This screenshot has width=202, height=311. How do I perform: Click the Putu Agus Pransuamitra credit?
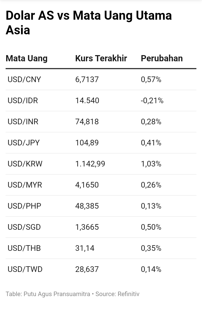pos(57,294)
